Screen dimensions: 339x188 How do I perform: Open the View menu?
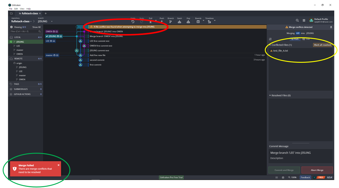point(22,9)
